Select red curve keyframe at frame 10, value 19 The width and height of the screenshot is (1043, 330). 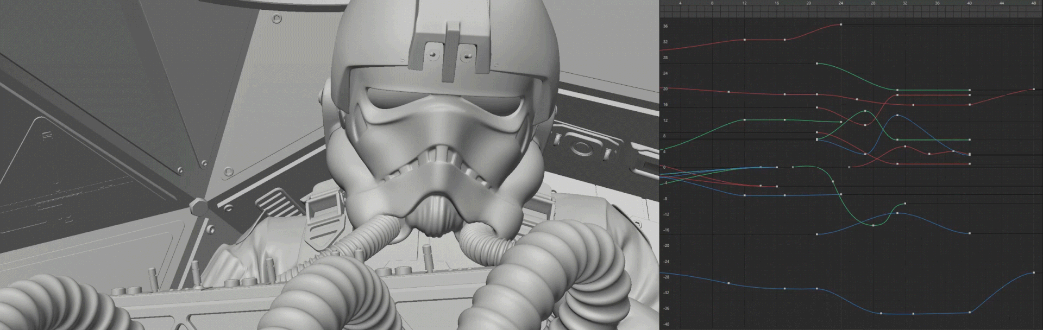click(728, 92)
